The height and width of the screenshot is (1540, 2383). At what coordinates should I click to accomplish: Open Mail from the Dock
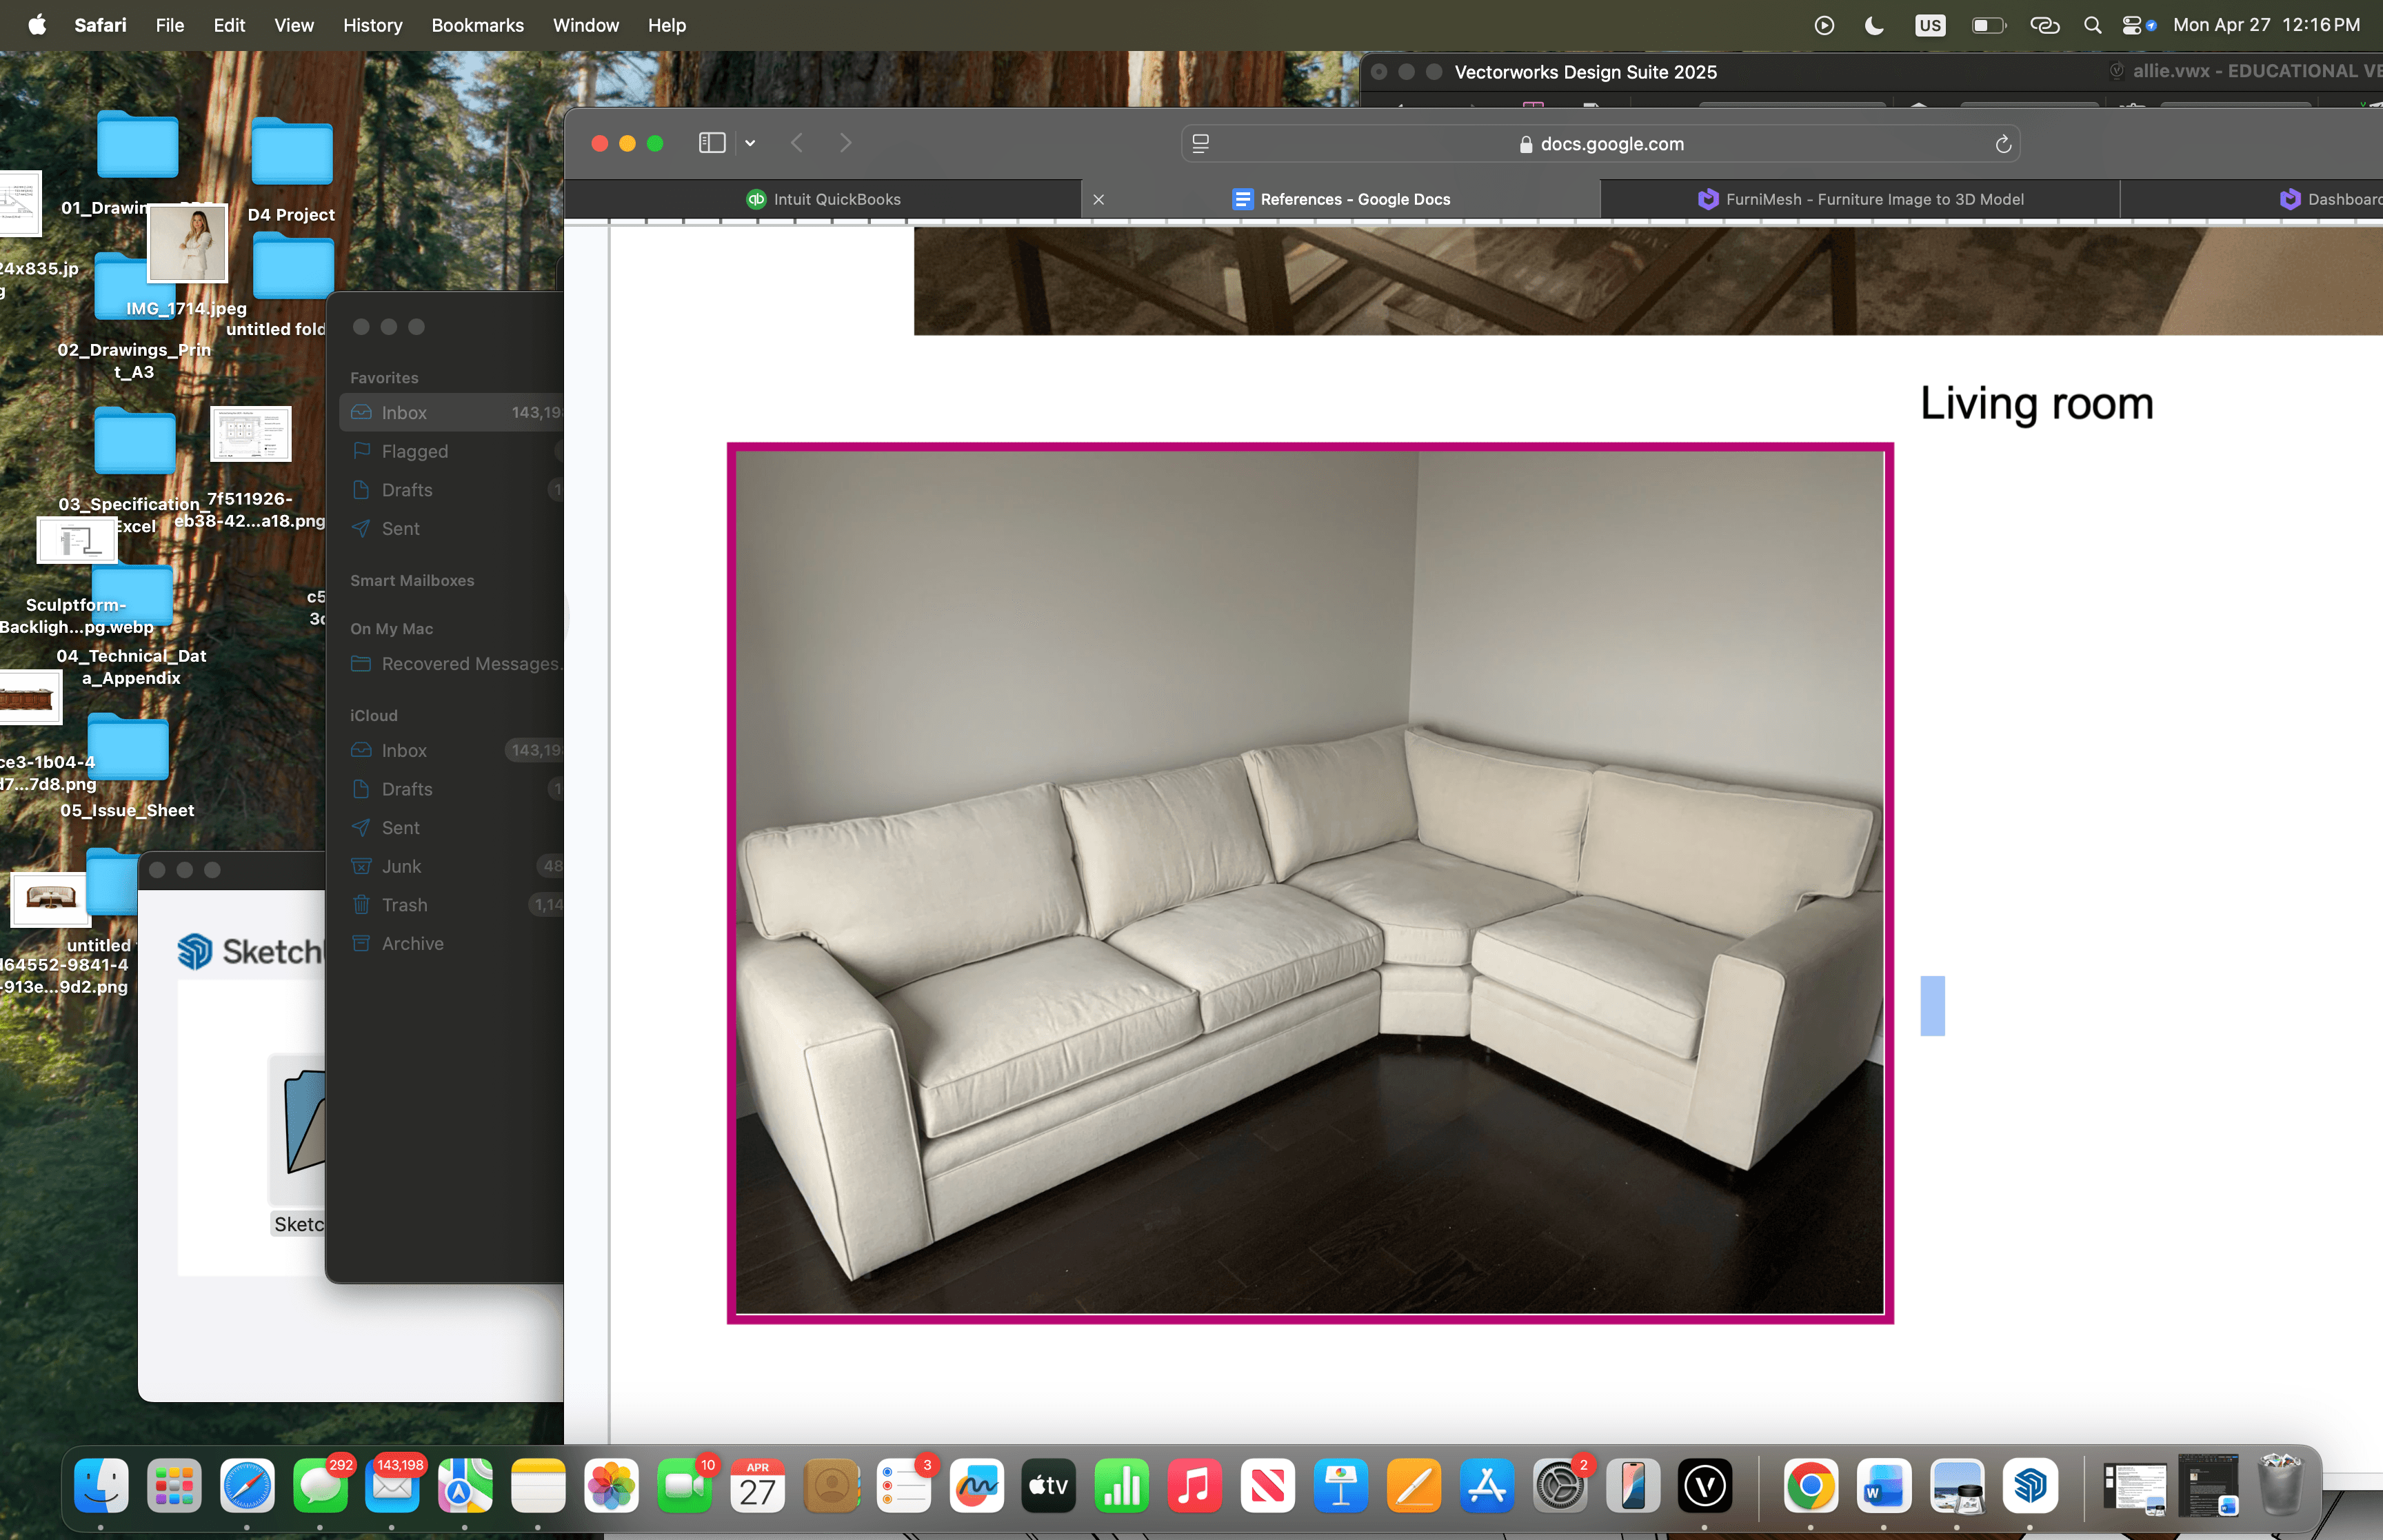click(x=393, y=1485)
